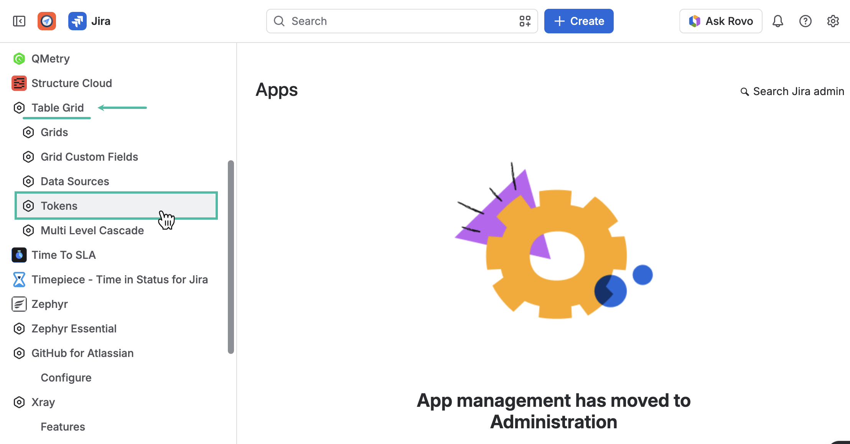Viewport: 850px width, 444px height.
Task: Click the Data Sources hexagon icon
Action: click(x=28, y=181)
